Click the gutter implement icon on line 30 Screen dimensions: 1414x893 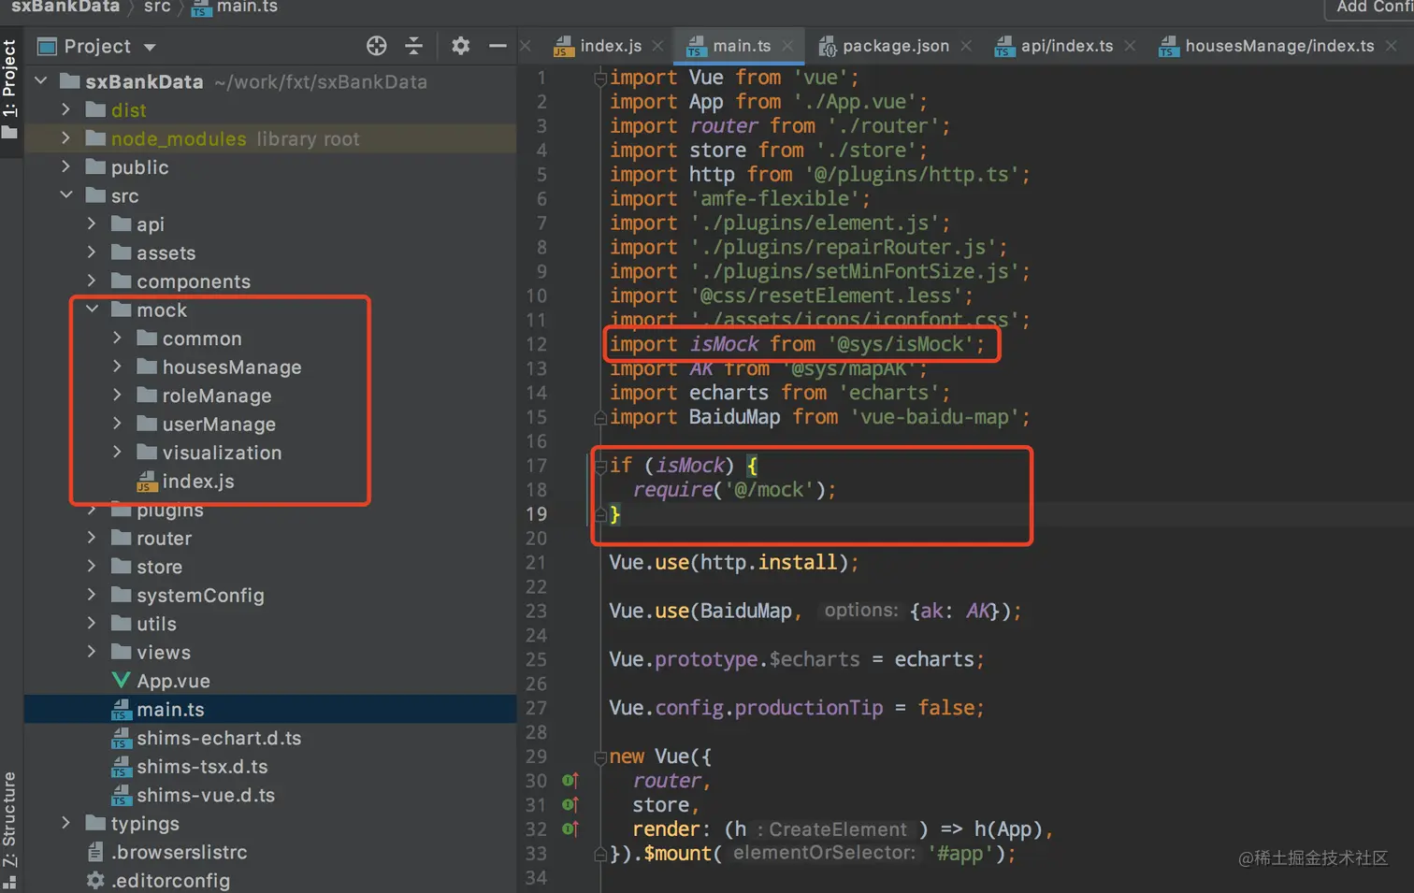[570, 780]
